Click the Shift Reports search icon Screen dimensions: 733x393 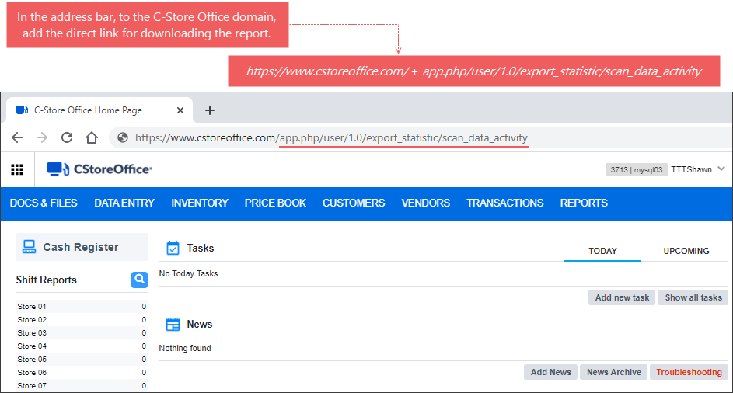[139, 280]
